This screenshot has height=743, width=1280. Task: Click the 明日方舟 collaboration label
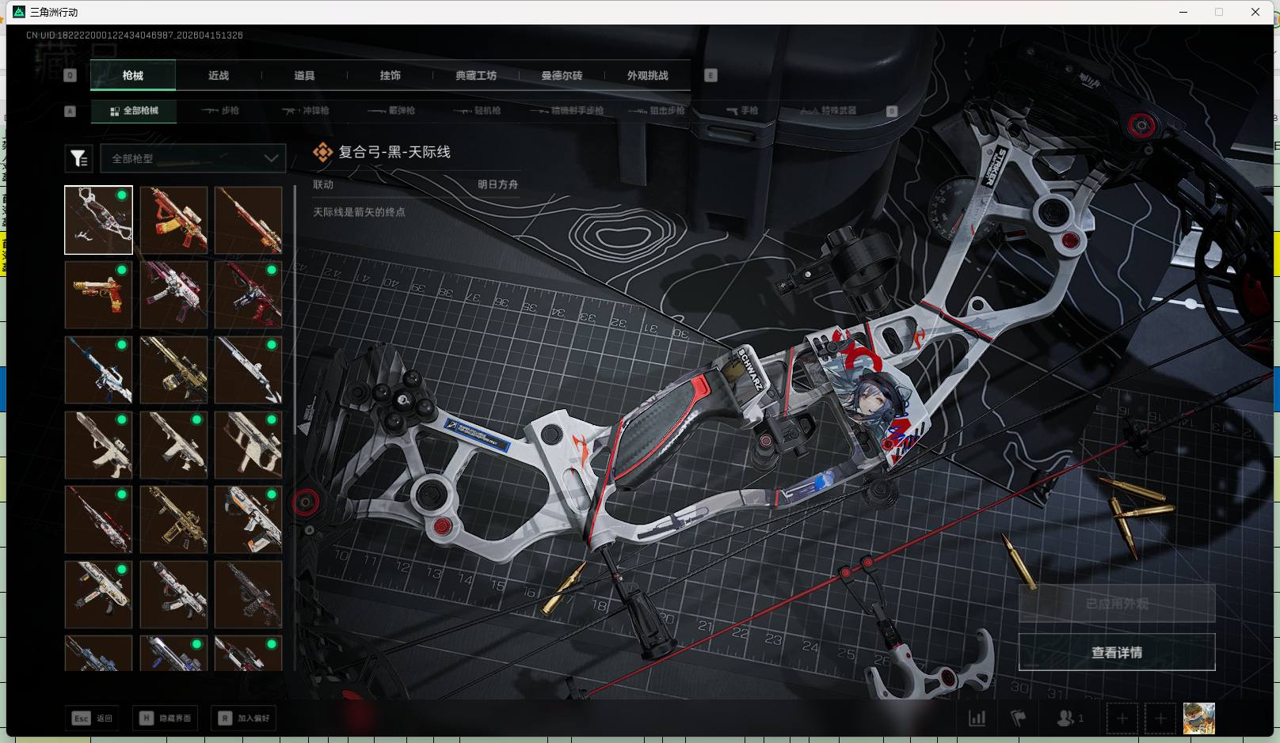click(x=498, y=184)
